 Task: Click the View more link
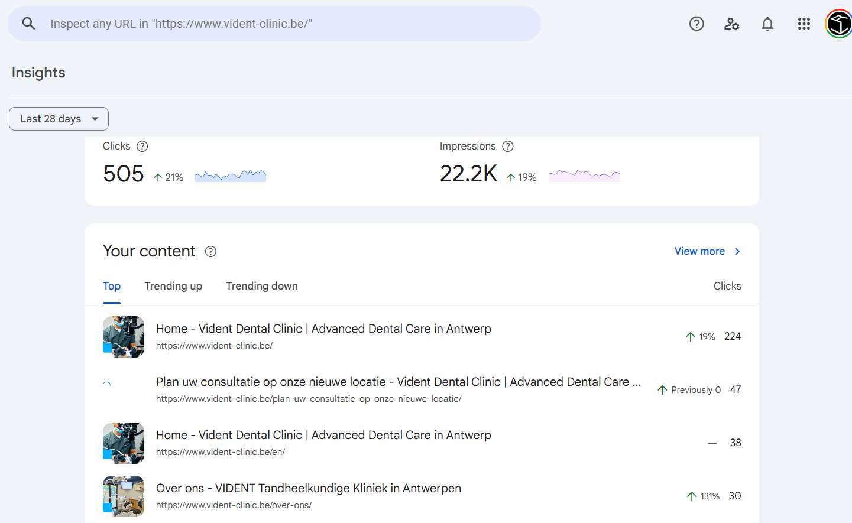699,251
